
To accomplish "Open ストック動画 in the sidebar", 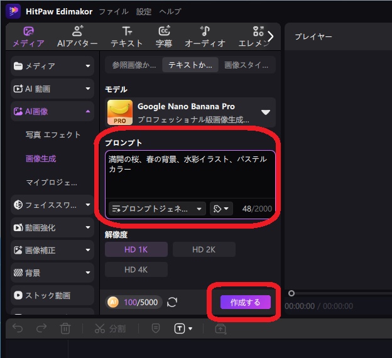I will point(52,295).
